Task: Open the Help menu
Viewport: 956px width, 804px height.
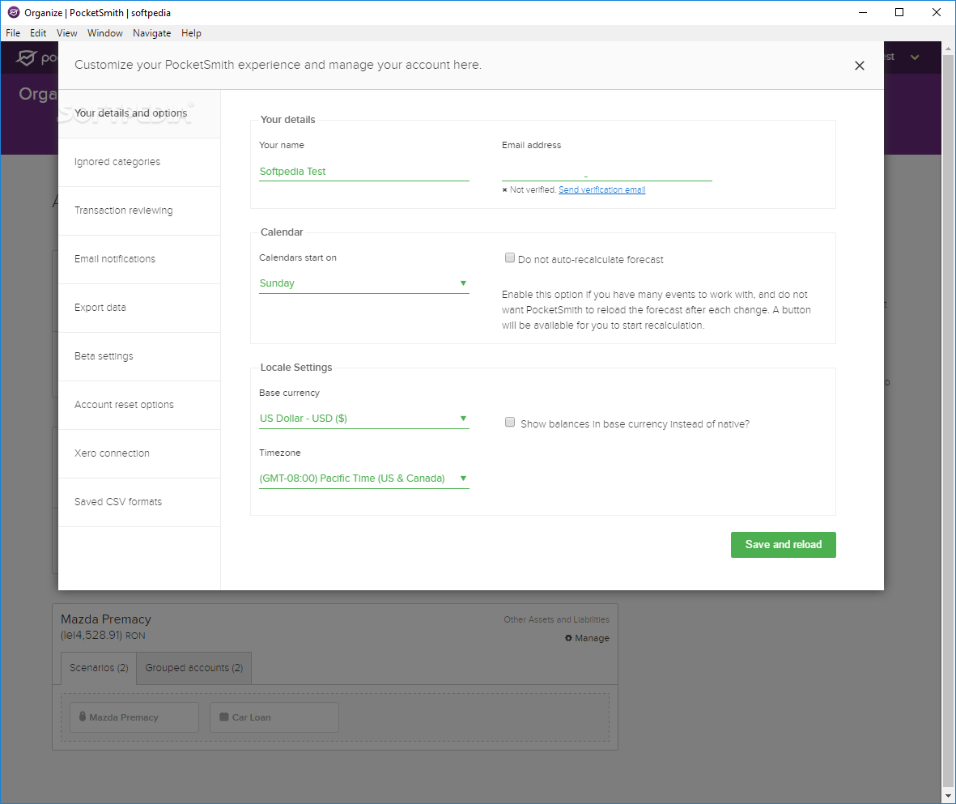Action: [x=191, y=33]
